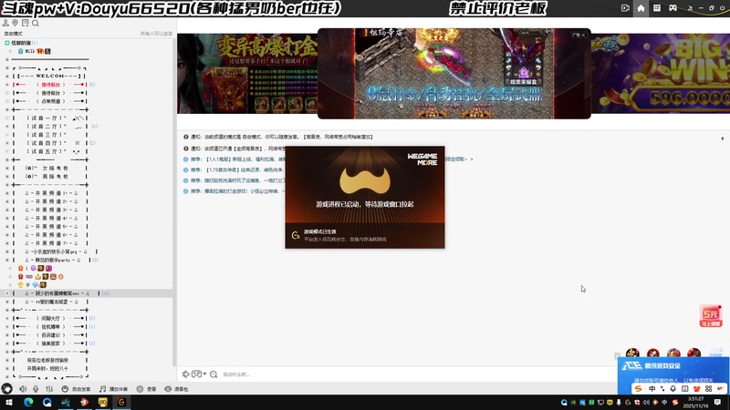Open the 变异高爆打金 left banner ad

click(247, 74)
